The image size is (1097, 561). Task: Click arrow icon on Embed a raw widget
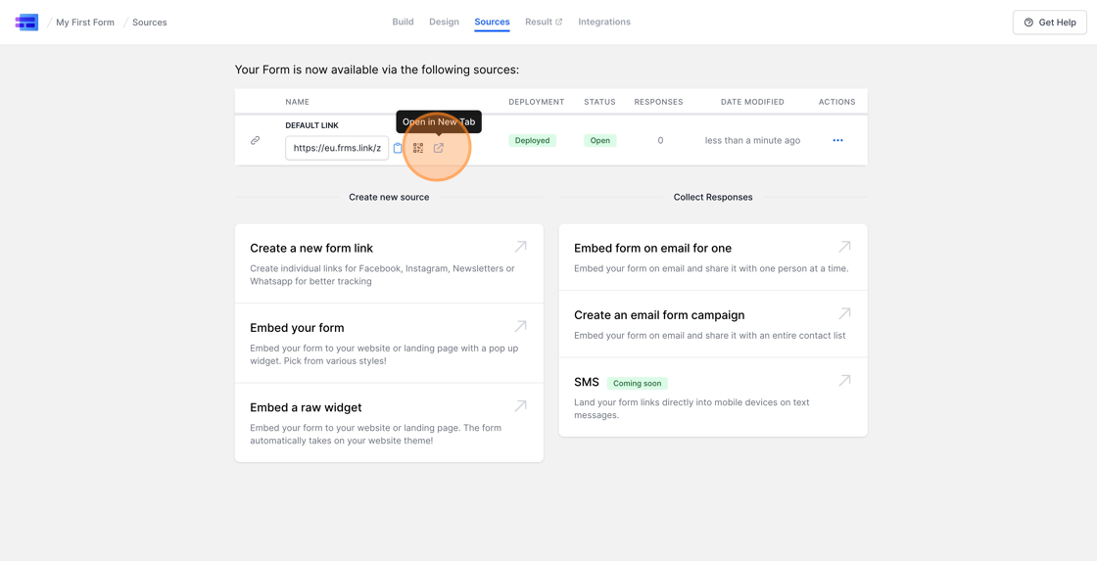pyautogui.click(x=520, y=405)
